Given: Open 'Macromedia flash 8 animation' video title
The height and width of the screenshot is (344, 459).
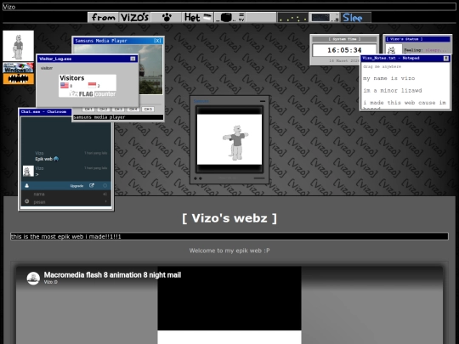Looking at the screenshot, I should 112,275.
